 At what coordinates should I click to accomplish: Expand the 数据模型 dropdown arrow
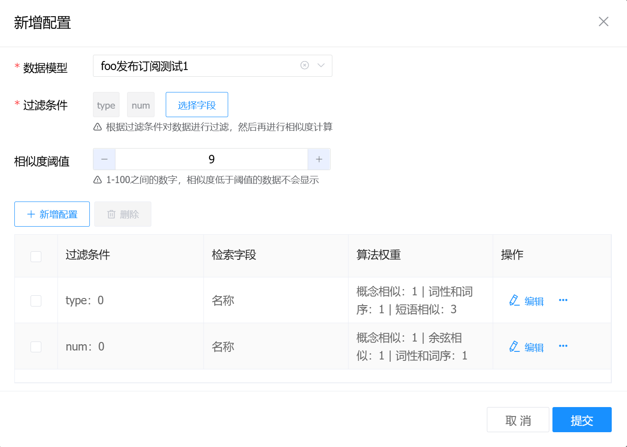click(321, 66)
